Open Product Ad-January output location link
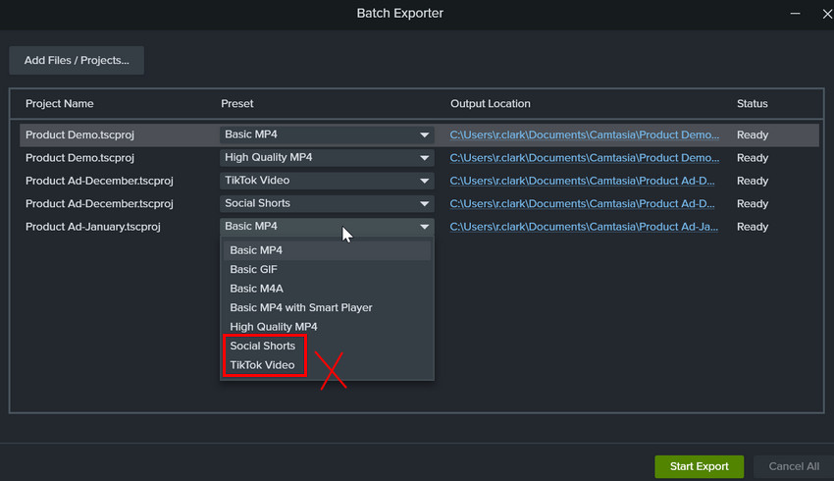Image resolution: width=834 pixels, height=481 pixels. click(x=584, y=226)
